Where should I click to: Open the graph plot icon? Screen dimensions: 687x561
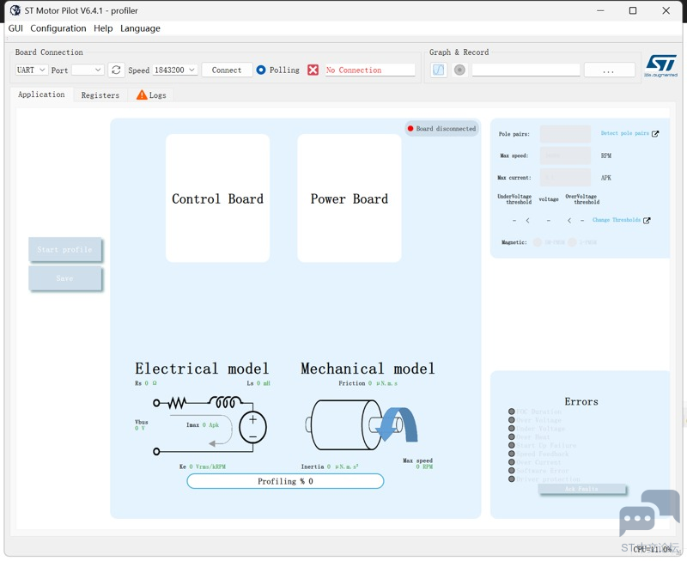point(439,70)
